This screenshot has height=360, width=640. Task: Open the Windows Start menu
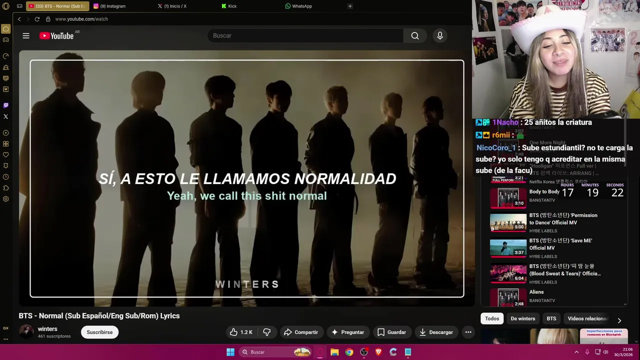(230, 352)
